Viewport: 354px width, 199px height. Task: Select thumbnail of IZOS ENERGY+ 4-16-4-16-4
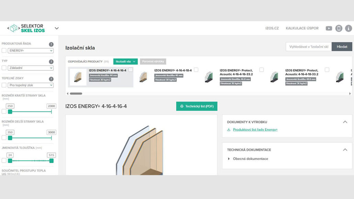(x=78, y=77)
